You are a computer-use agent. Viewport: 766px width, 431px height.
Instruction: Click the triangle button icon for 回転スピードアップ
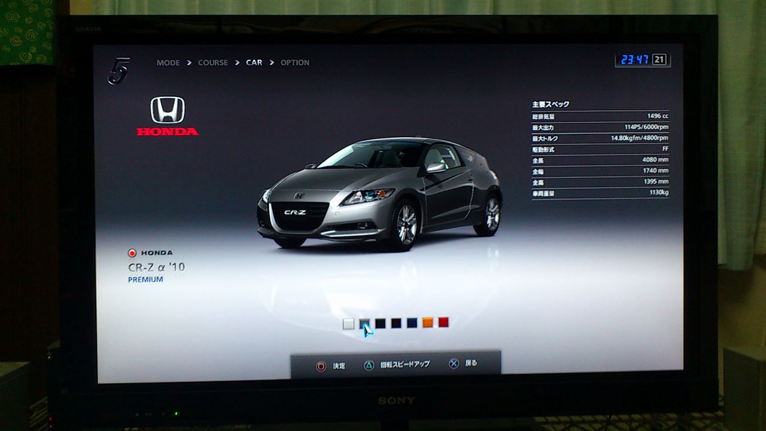(369, 365)
